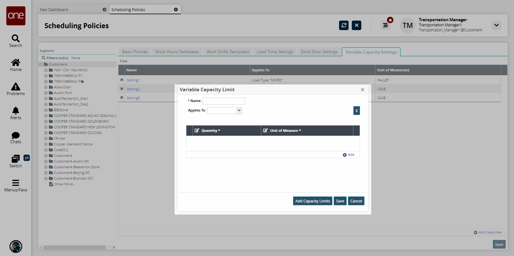Viewport: 514px width, 256px height.
Task: Go to Home in the sidebar
Action: [x=16, y=62]
